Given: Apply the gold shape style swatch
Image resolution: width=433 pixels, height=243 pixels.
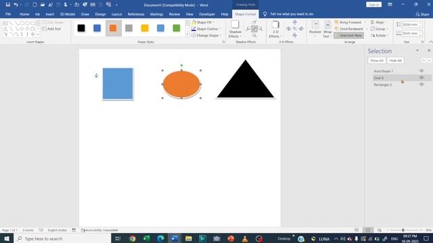Looking at the screenshot, I should [x=145, y=28].
